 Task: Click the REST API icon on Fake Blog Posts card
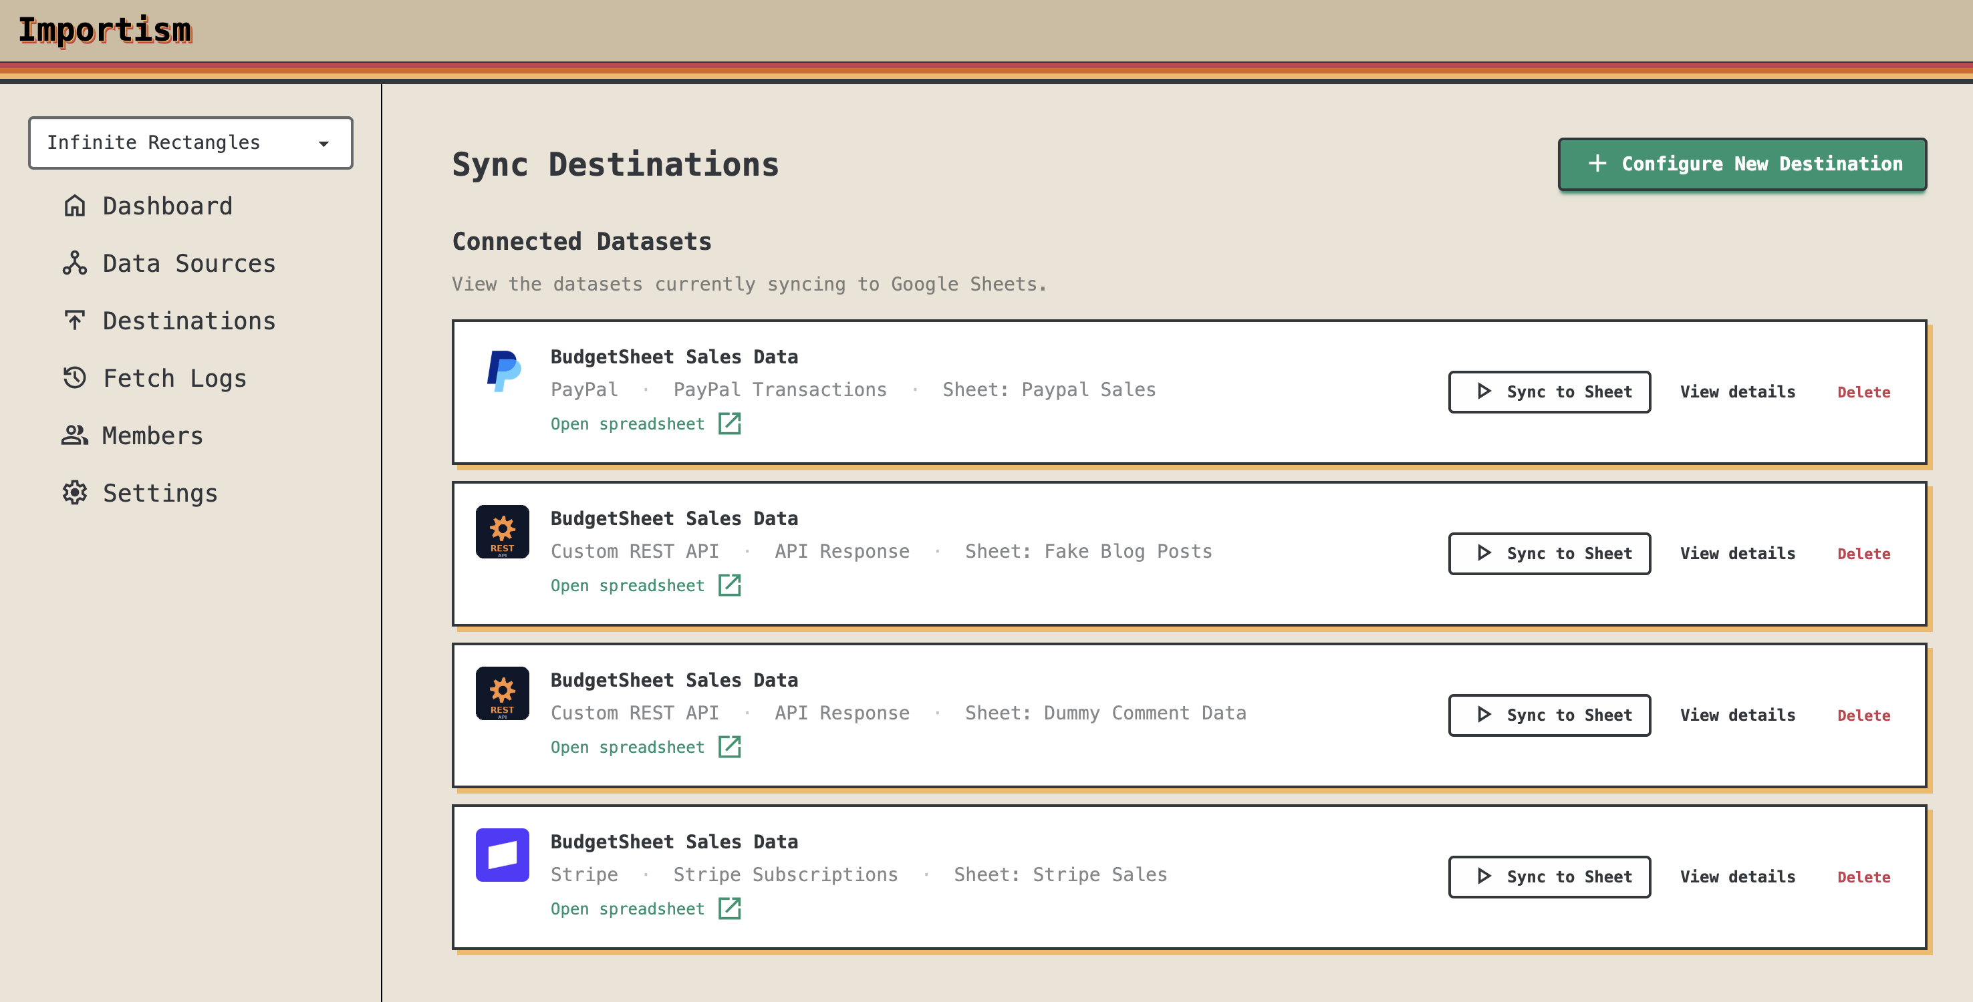503,531
